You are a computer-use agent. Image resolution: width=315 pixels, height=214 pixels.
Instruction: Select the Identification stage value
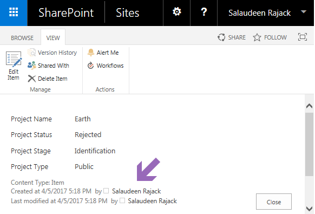pos(95,151)
